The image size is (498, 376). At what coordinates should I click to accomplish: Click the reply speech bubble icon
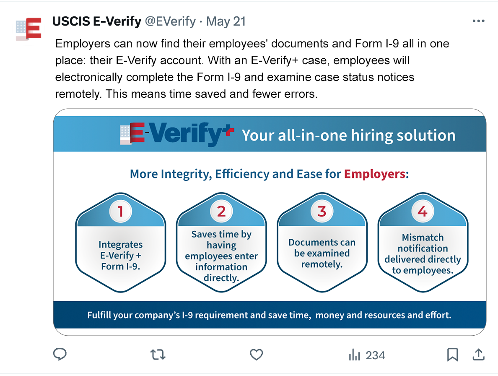pyautogui.click(x=60, y=355)
